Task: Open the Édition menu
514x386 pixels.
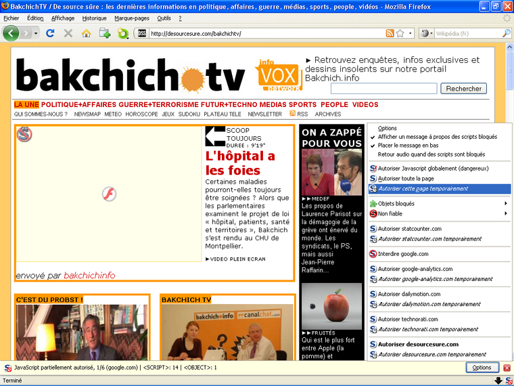Action: point(35,18)
